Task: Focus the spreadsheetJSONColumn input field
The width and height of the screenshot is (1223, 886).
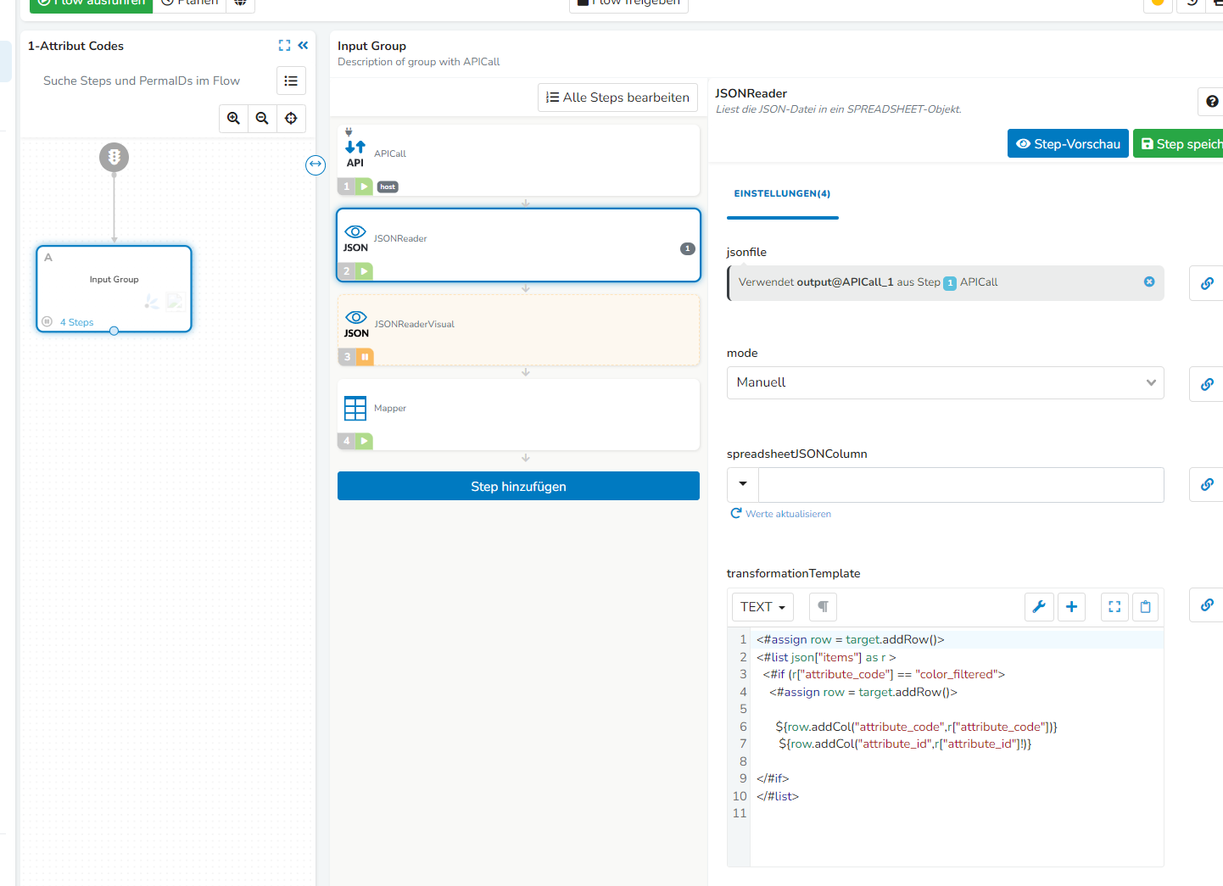Action: (961, 484)
